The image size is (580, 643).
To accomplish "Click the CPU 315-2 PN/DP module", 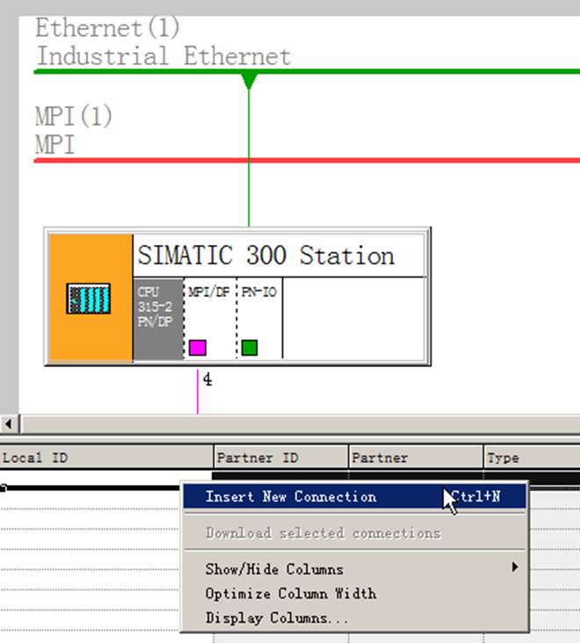I will click(158, 319).
